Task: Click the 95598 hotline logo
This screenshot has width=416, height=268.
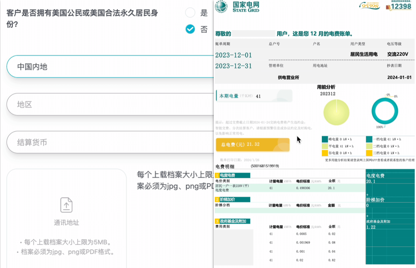Action: pyautogui.click(x=370, y=5)
